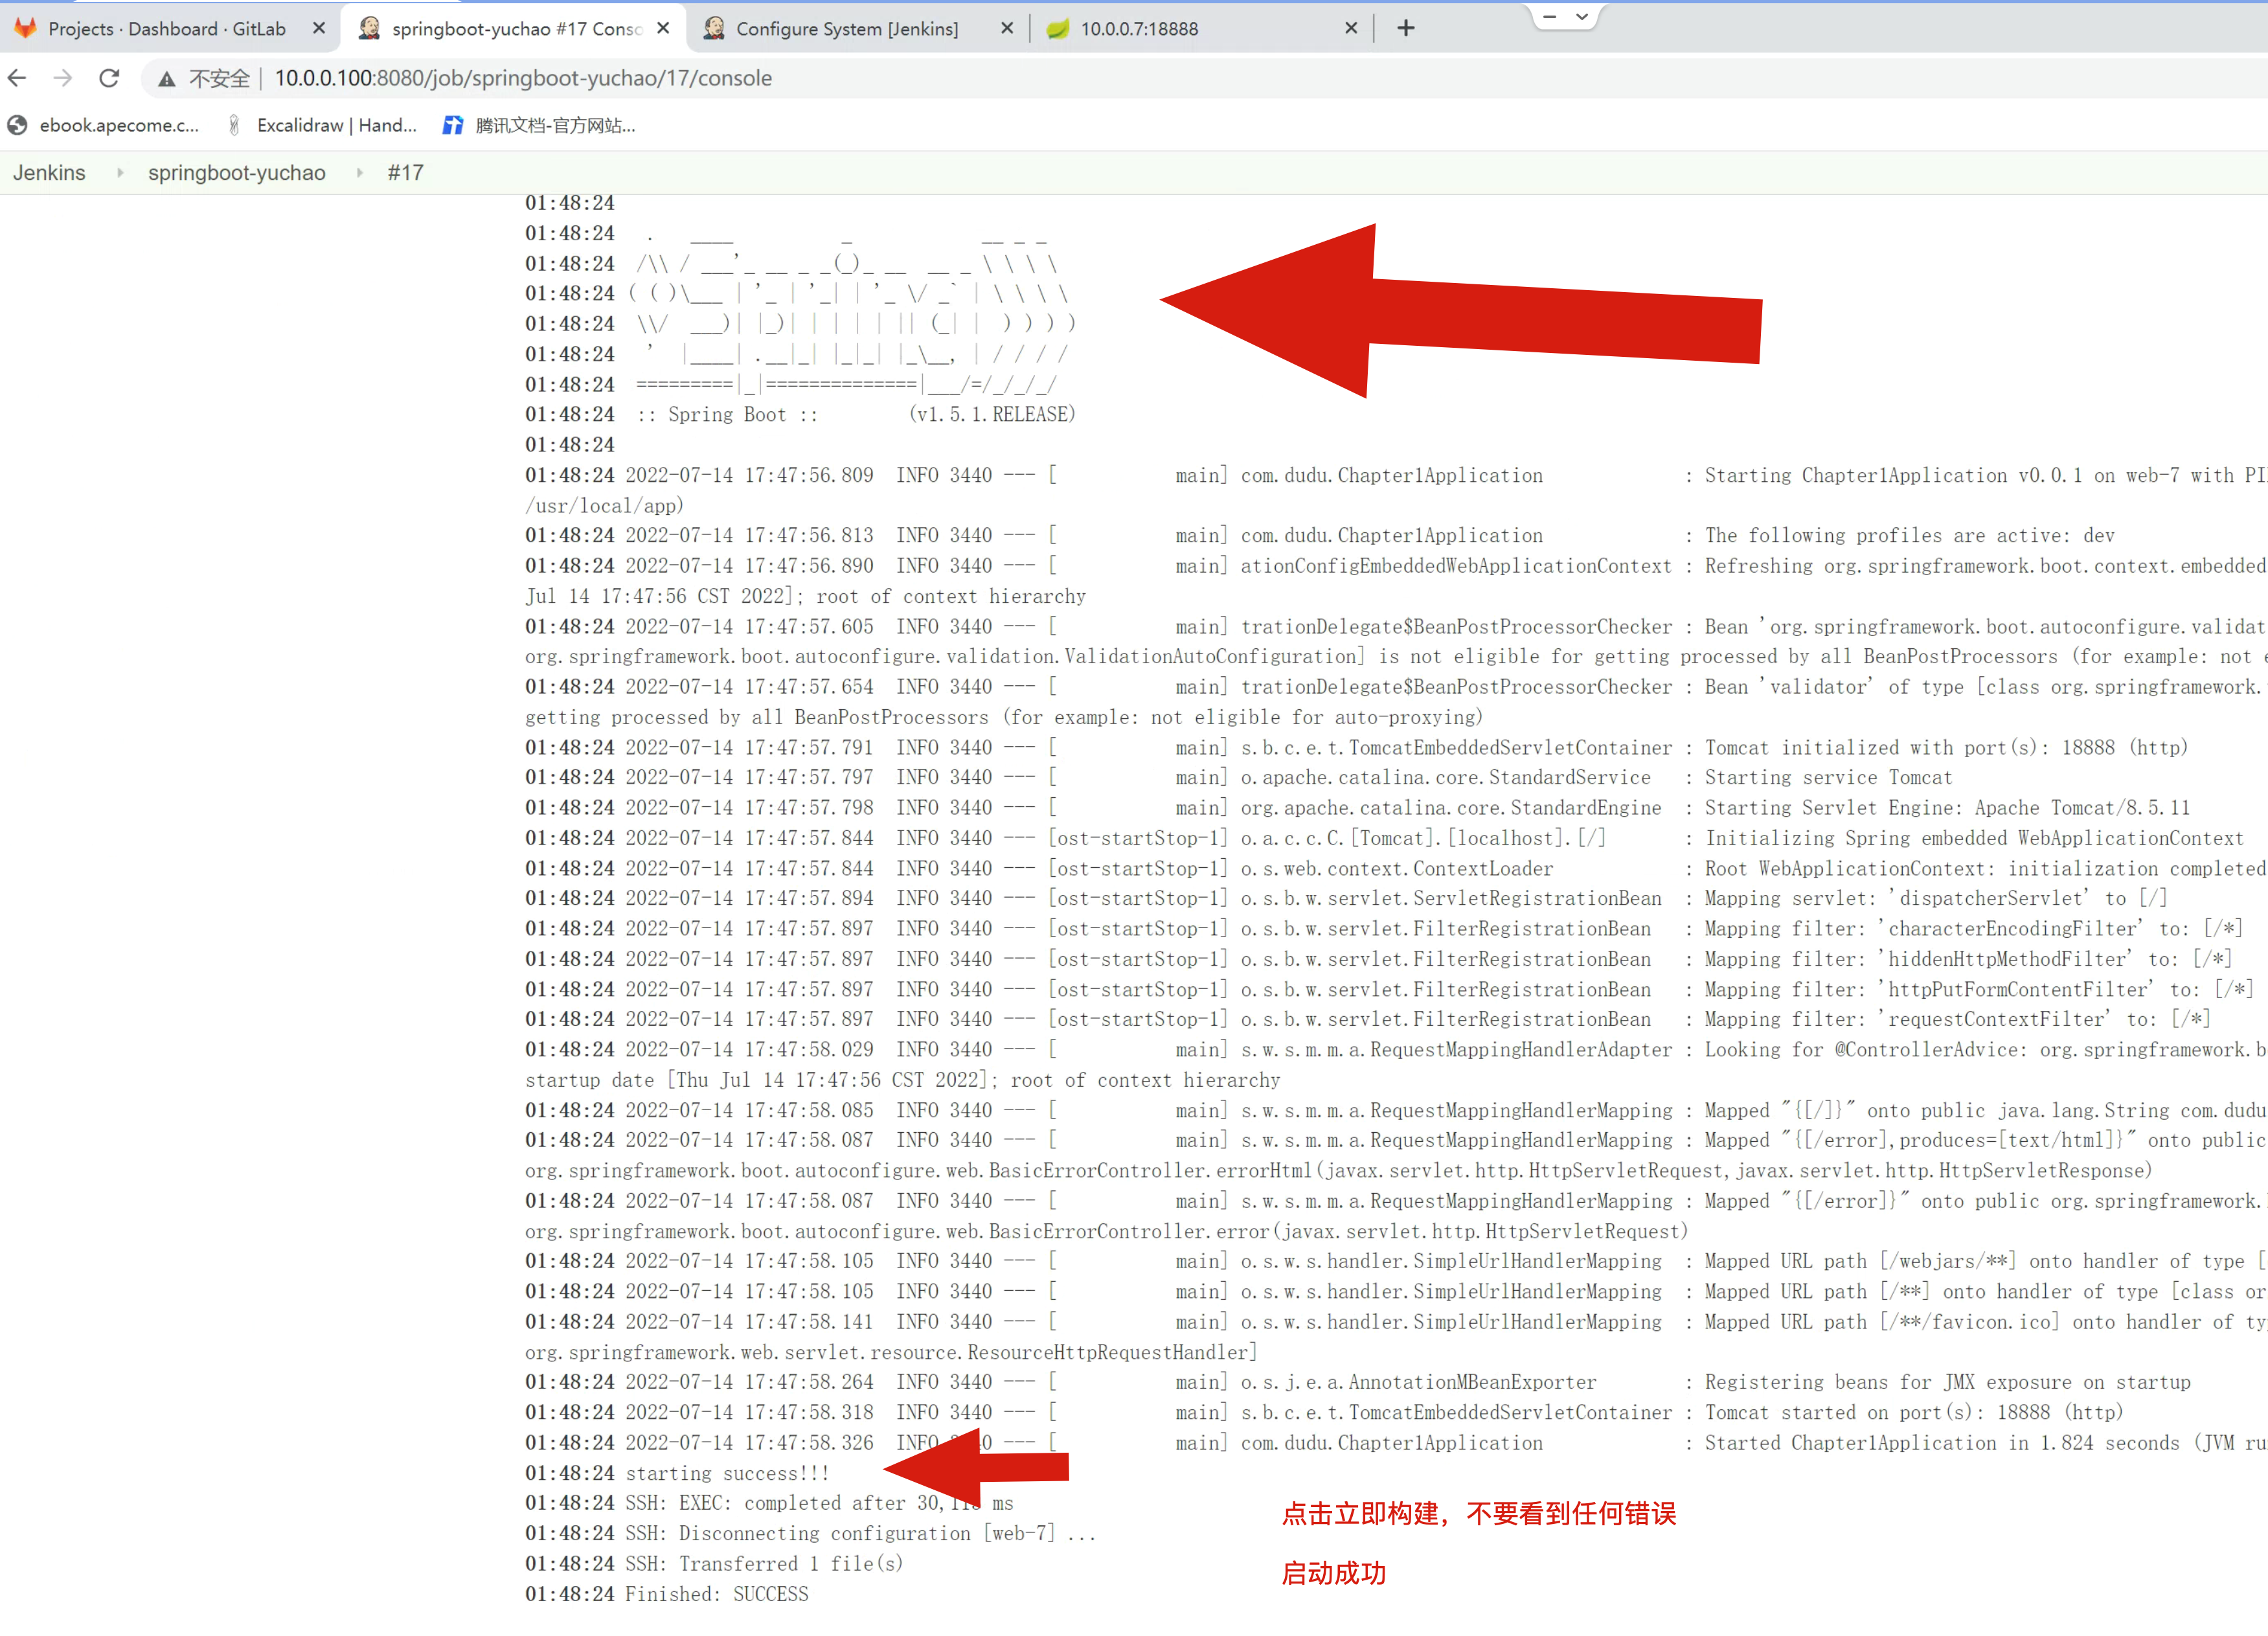Click the not-secure warning triangle icon

tap(167, 79)
